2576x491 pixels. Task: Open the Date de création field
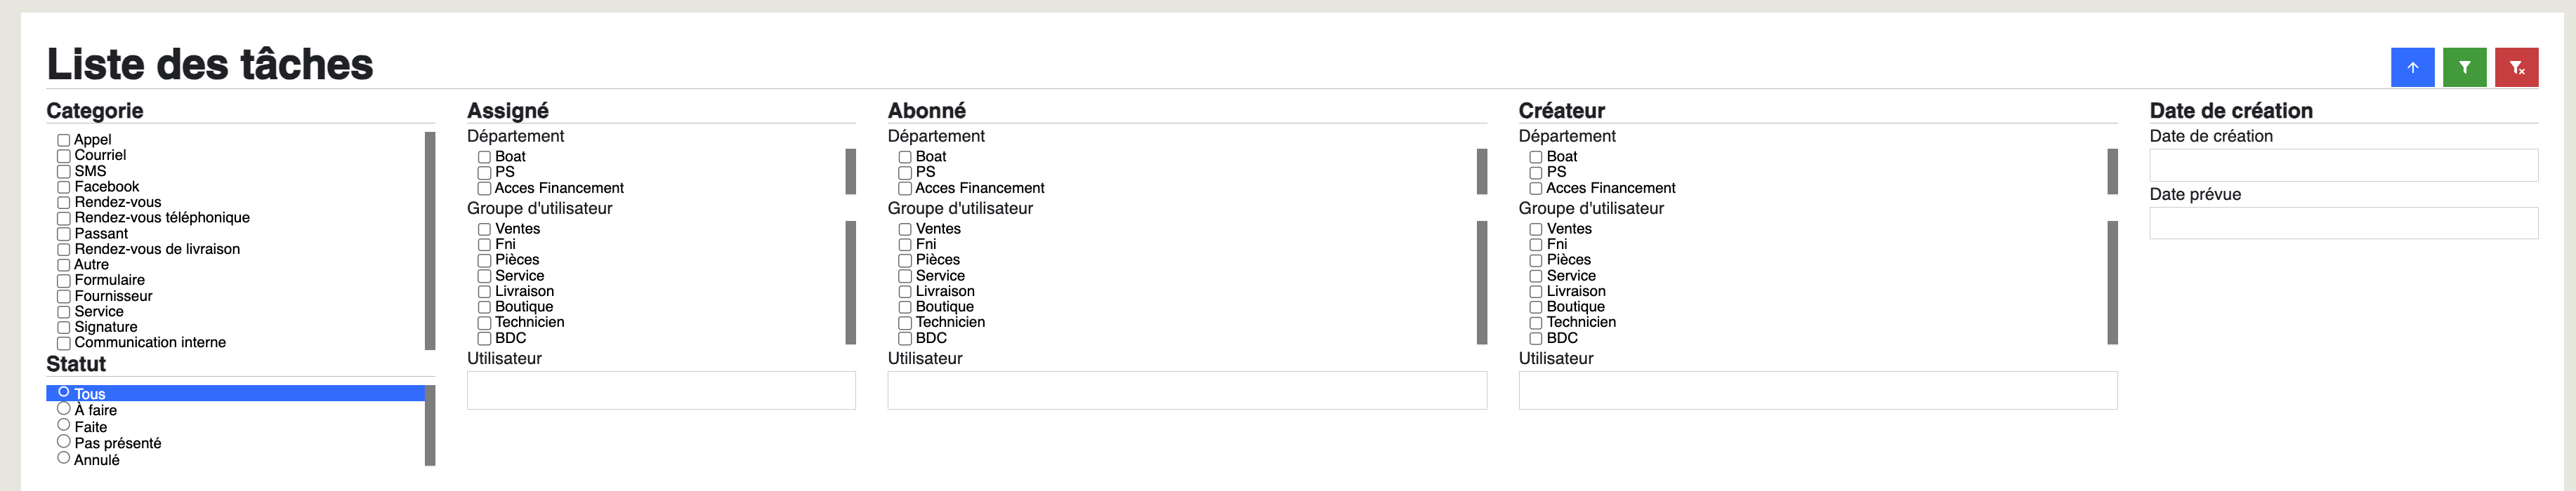tap(2343, 165)
